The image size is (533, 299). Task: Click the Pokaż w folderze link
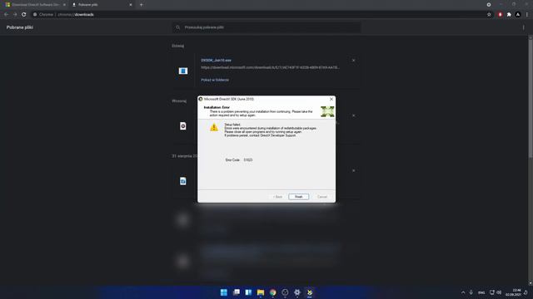click(x=215, y=80)
